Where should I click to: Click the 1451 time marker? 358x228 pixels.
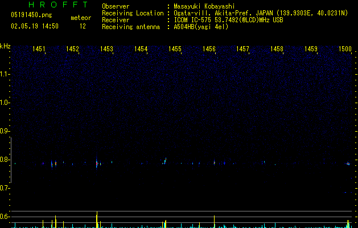(39, 49)
